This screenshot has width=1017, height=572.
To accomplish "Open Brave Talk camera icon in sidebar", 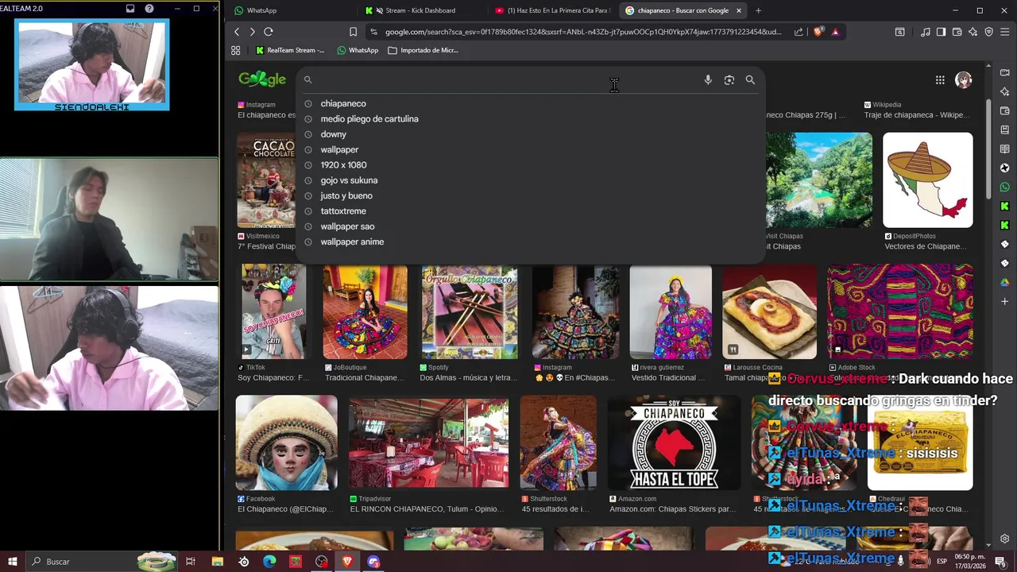I will [1005, 72].
